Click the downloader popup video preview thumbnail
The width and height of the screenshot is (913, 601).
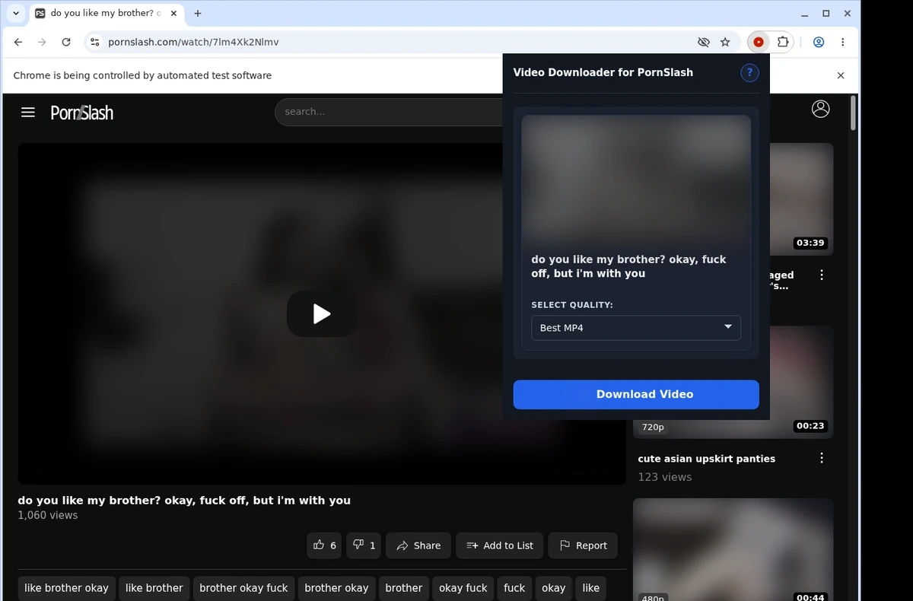pos(636,180)
